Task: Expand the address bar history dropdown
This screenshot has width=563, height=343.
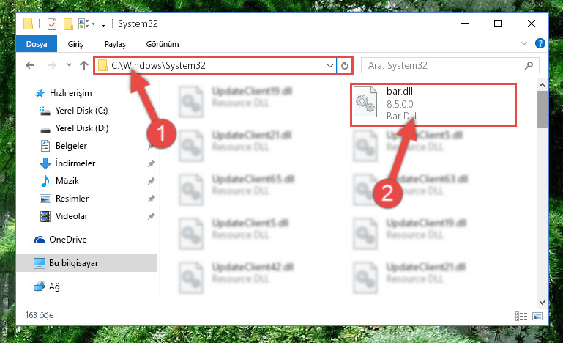Action: click(329, 66)
